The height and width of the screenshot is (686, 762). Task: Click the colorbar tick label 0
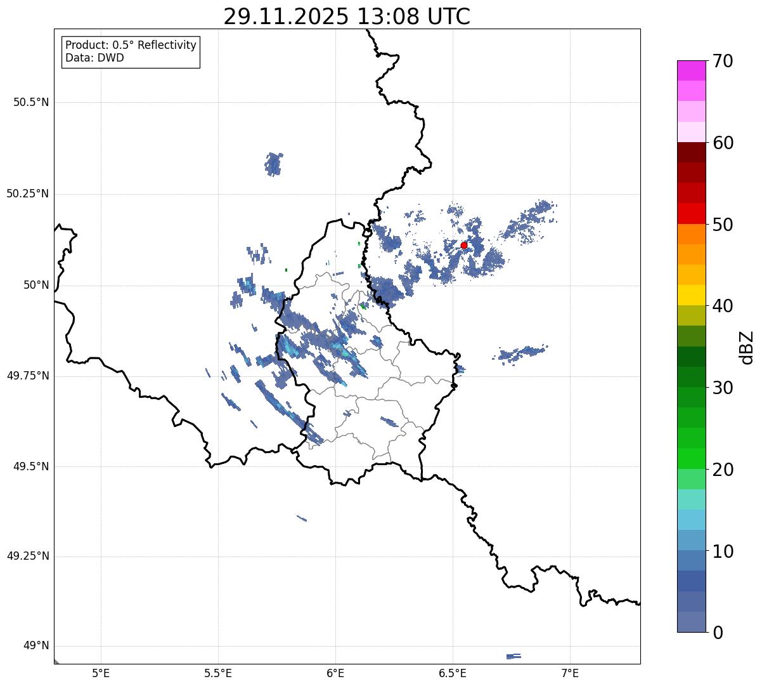718,633
